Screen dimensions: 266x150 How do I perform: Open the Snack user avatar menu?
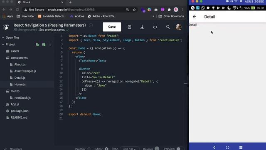(179, 27)
